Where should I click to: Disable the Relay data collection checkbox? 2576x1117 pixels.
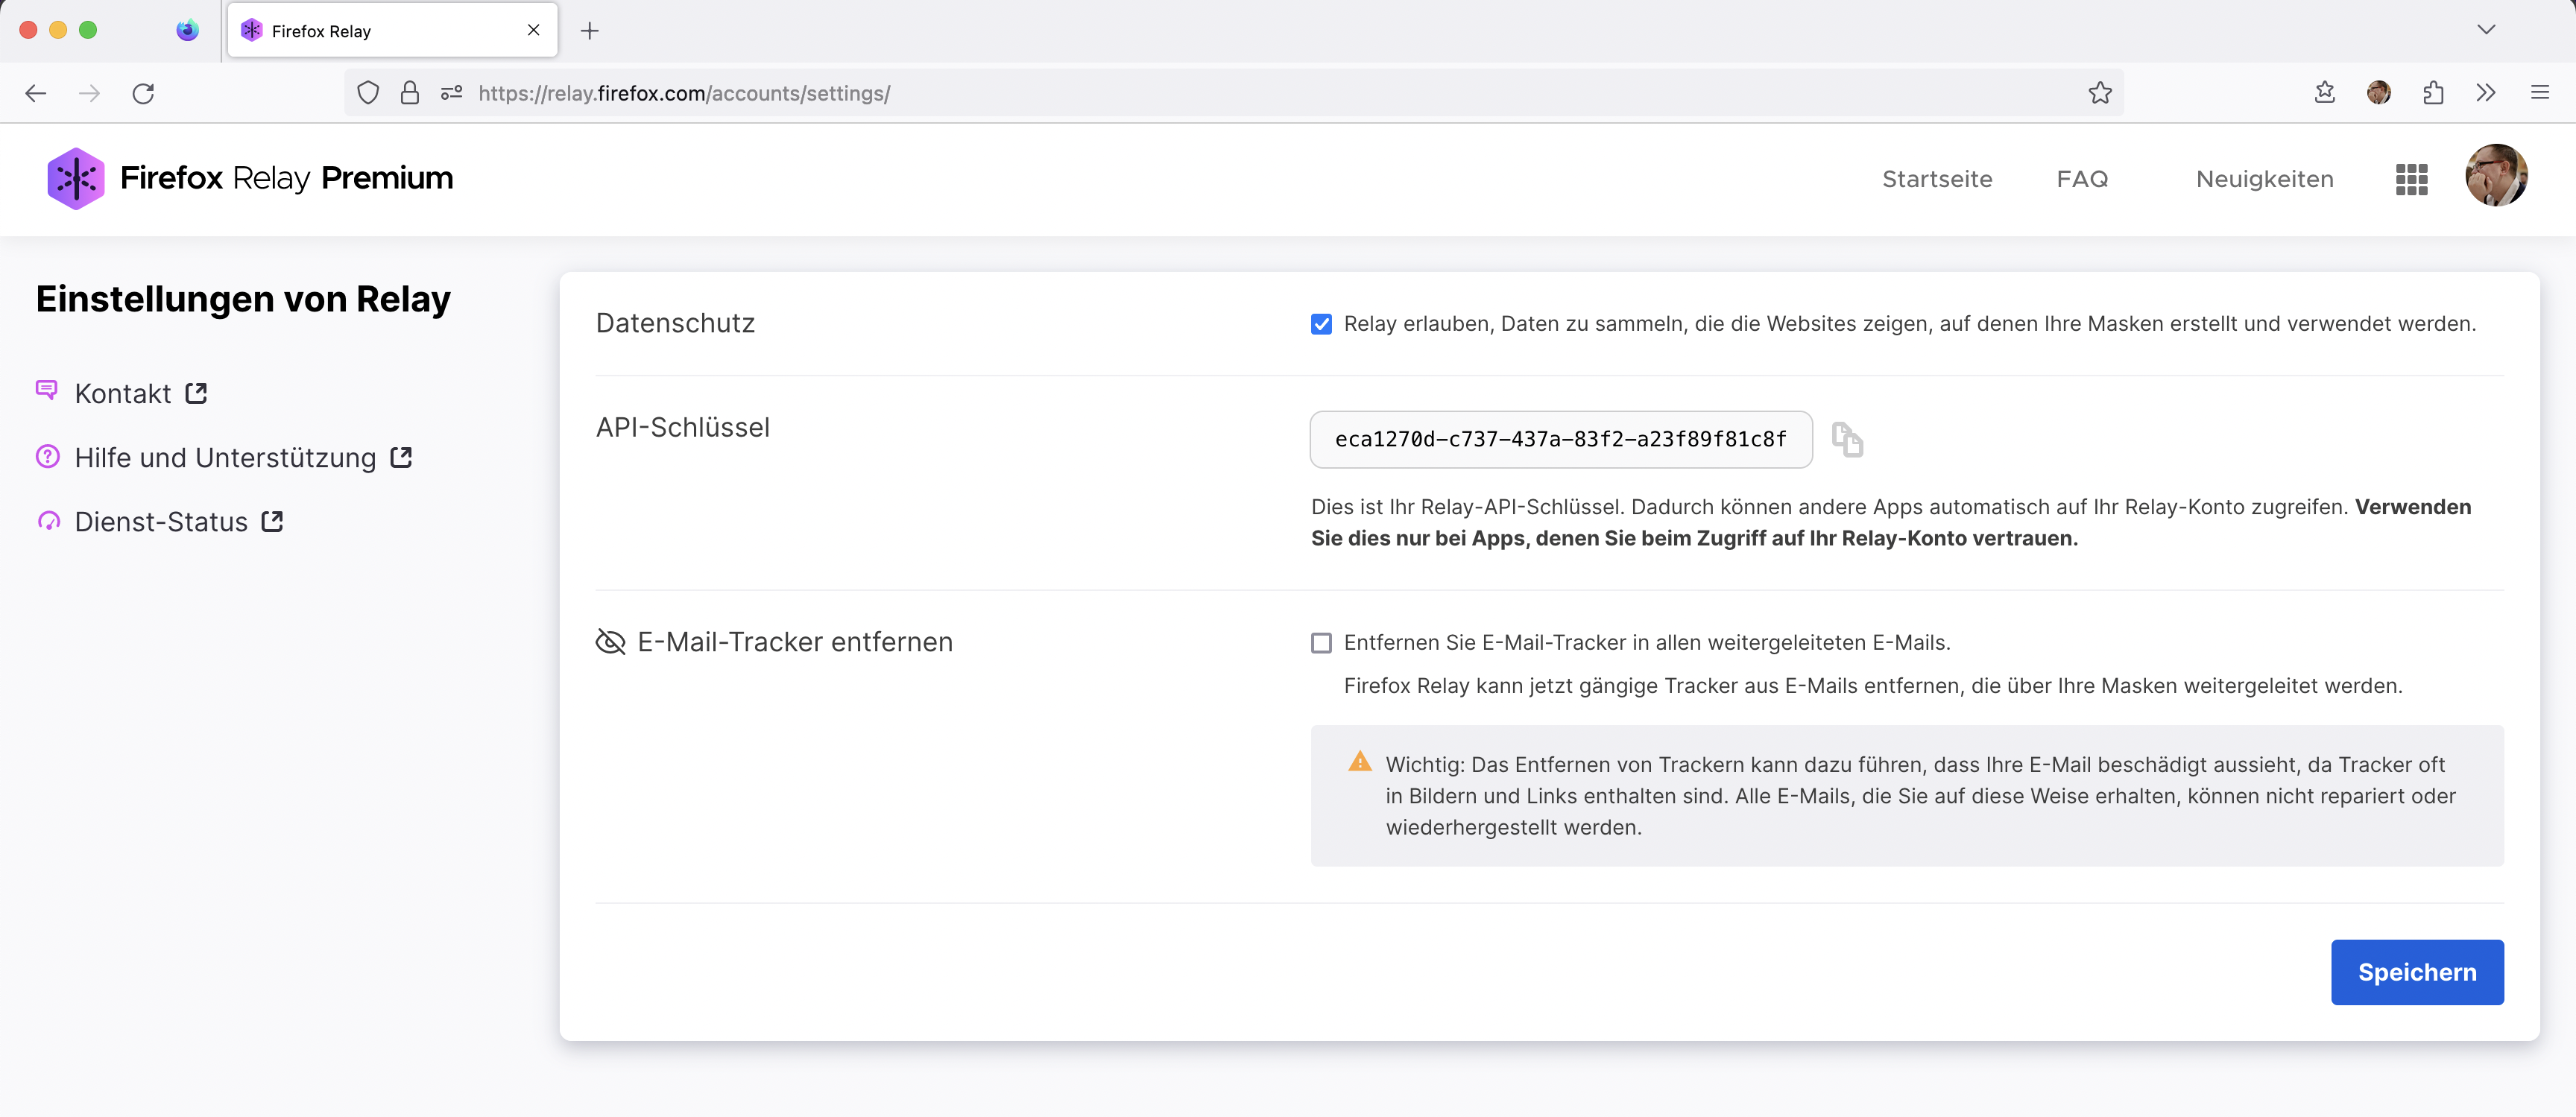pos(1321,323)
